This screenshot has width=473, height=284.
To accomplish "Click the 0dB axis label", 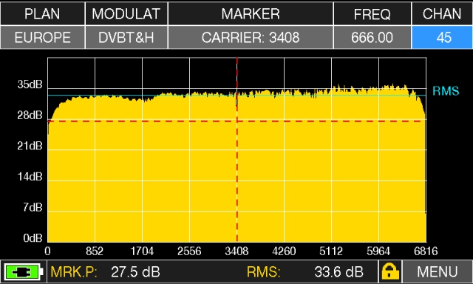I will click(x=33, y=238).
